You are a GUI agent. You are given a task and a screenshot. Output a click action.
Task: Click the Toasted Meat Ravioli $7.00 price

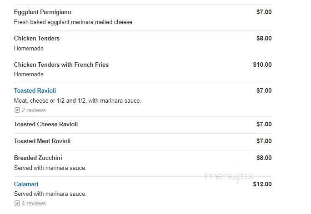(x=264, y=141)
